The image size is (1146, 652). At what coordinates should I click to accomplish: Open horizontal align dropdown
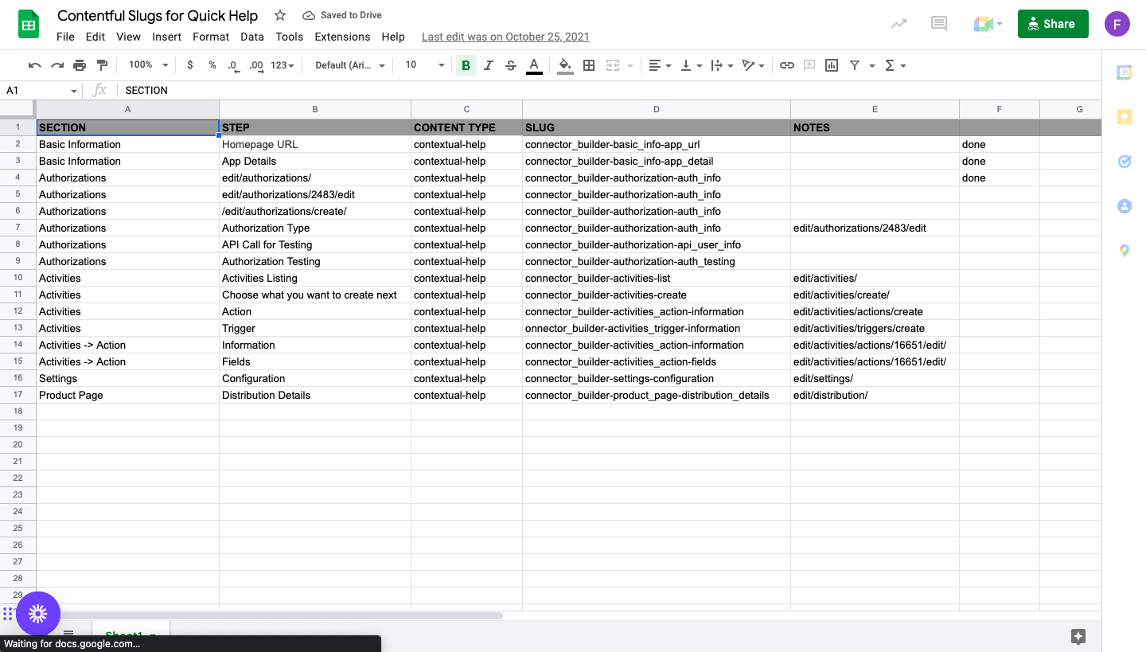click(x=660, y=65)
